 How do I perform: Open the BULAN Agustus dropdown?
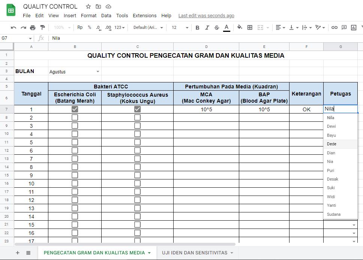pyautogui.click(x=98, y=72)
